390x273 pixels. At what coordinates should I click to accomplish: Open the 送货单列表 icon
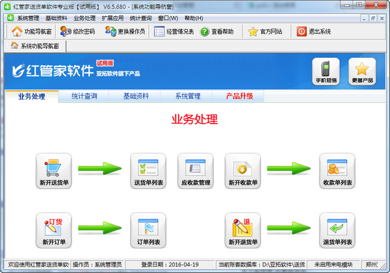point(148,167)
